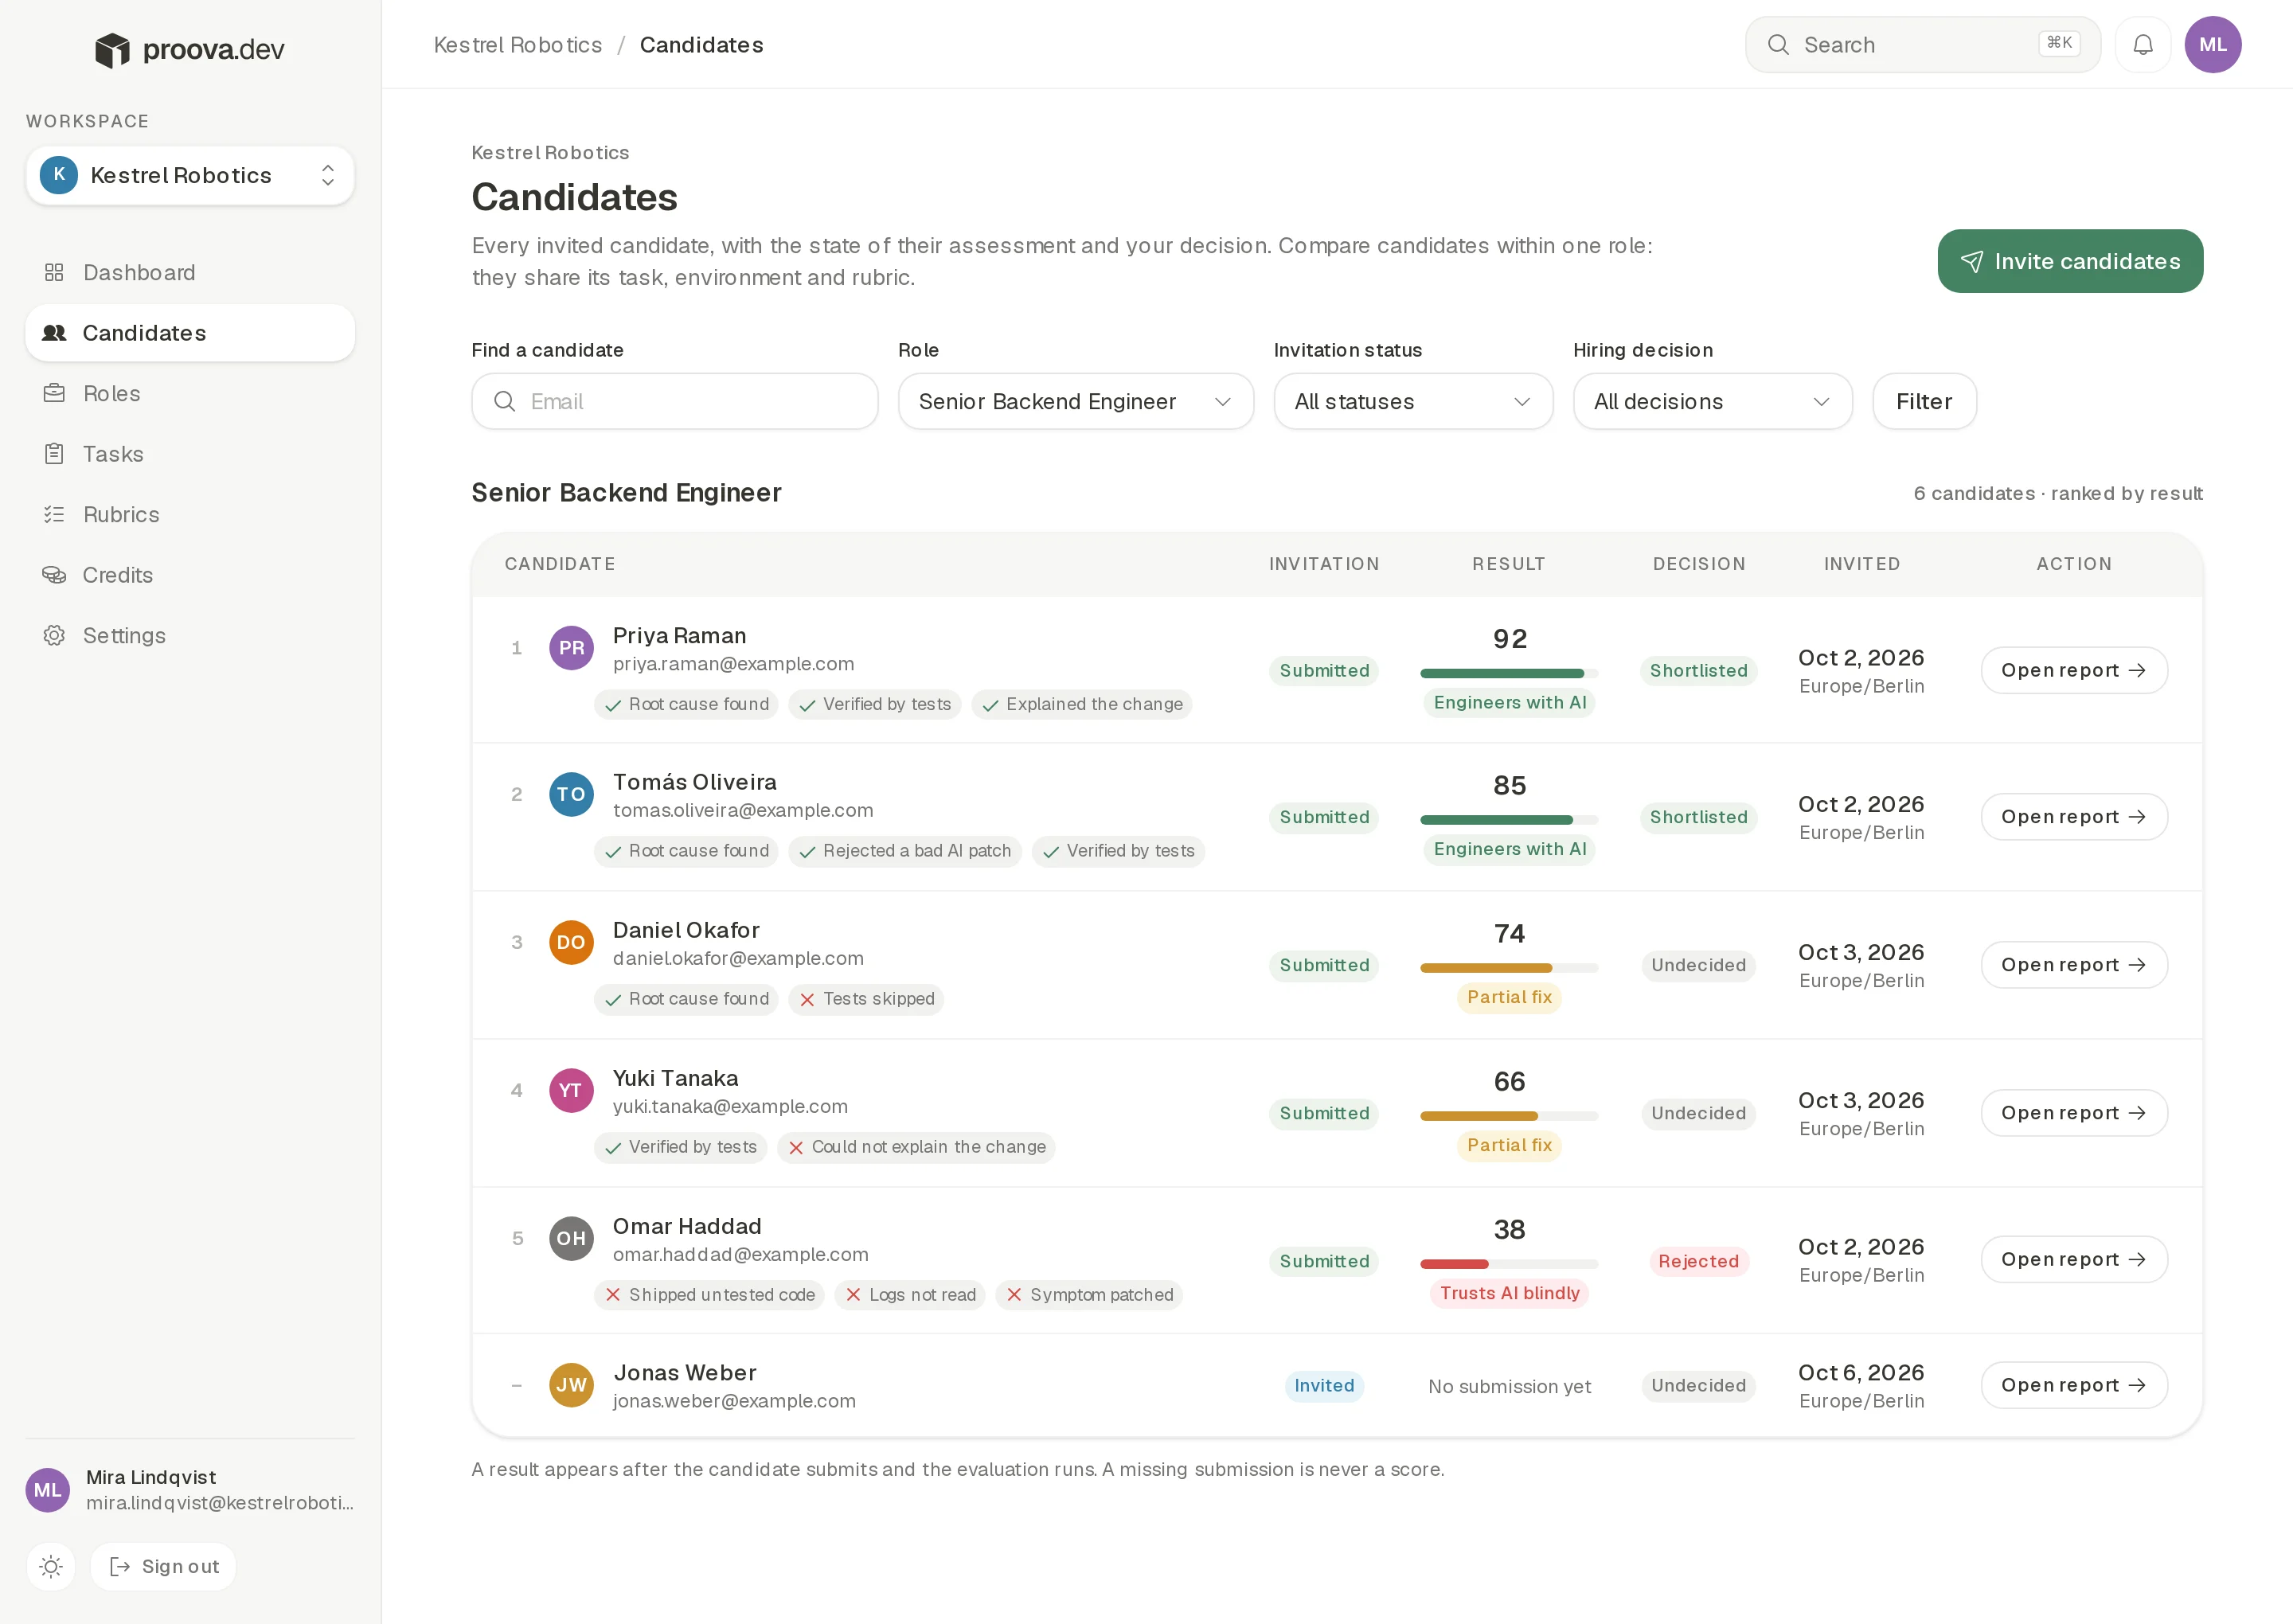Click Priya Raman's PR avatar
This screenshot has height=1624, width=2293.
pos(571,648)
